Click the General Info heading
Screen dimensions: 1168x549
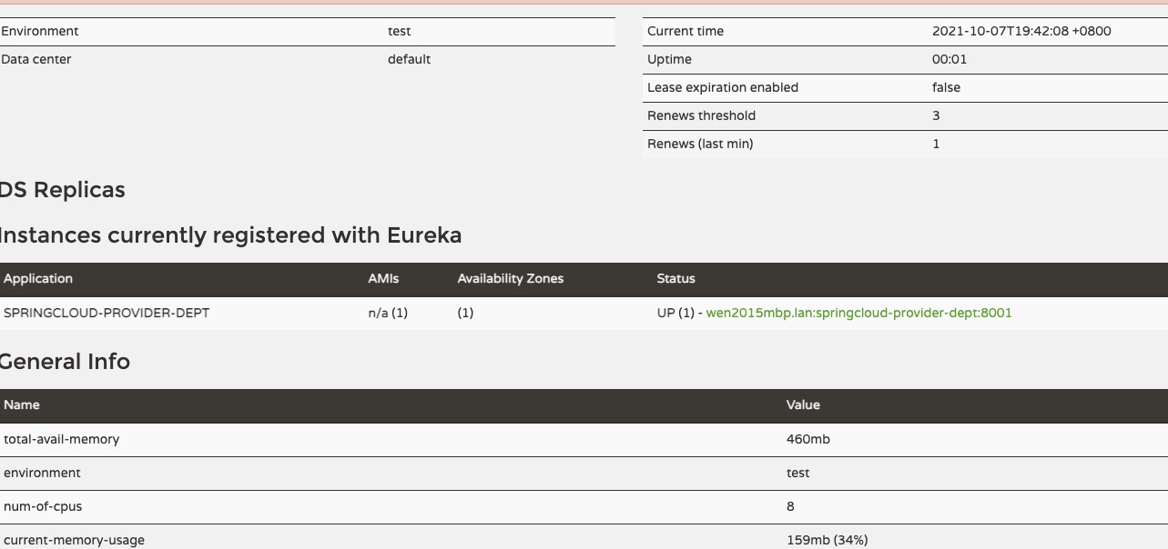tap(64, 362)
